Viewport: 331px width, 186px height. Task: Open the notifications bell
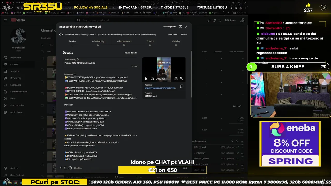220,20
